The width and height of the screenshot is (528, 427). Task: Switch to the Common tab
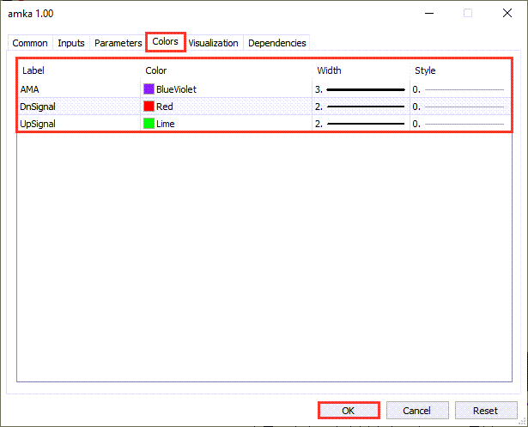click(30, 43)
